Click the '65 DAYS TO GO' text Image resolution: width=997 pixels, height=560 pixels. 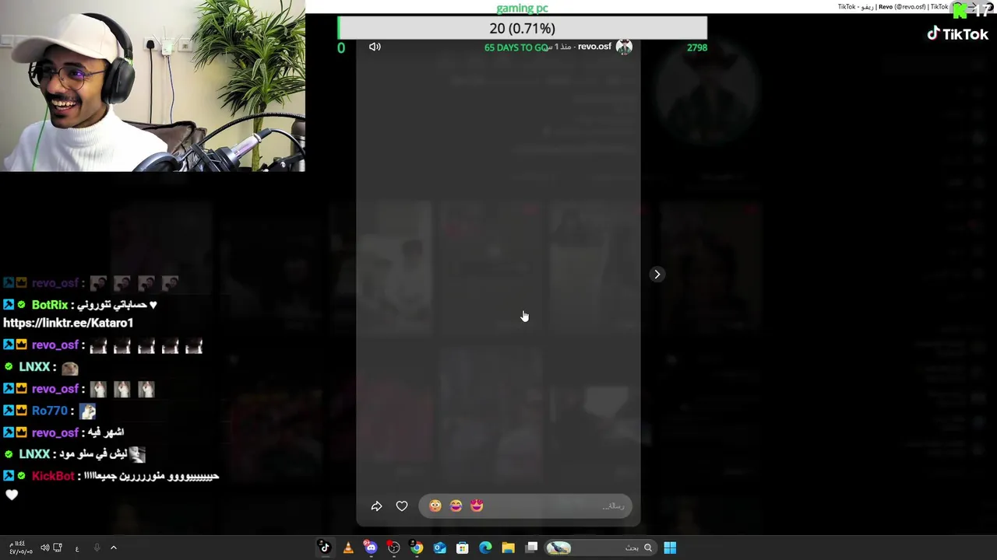(x=516, y=47)
